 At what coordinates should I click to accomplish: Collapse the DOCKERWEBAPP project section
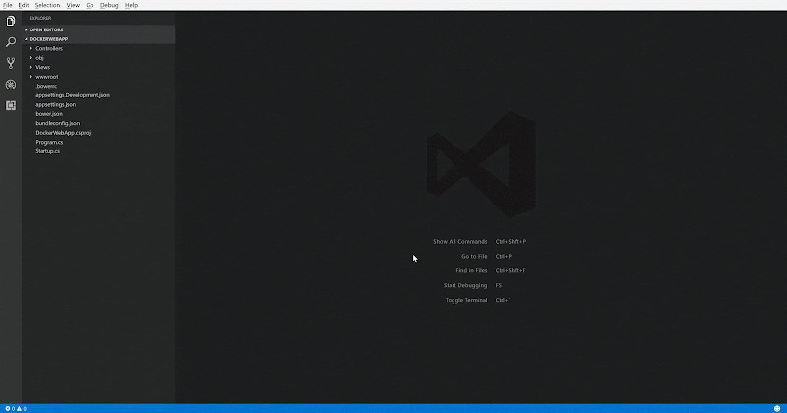click(98, 39)
